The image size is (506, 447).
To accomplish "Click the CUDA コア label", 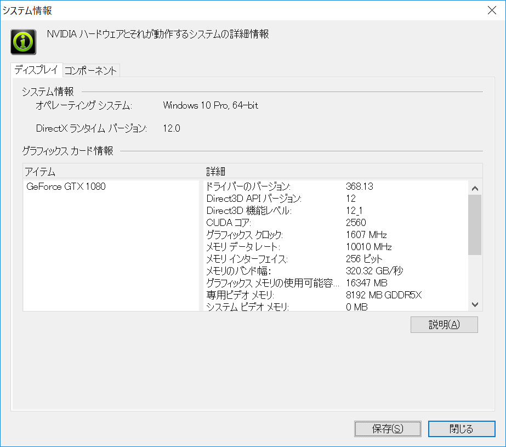I will coord(229,223).
